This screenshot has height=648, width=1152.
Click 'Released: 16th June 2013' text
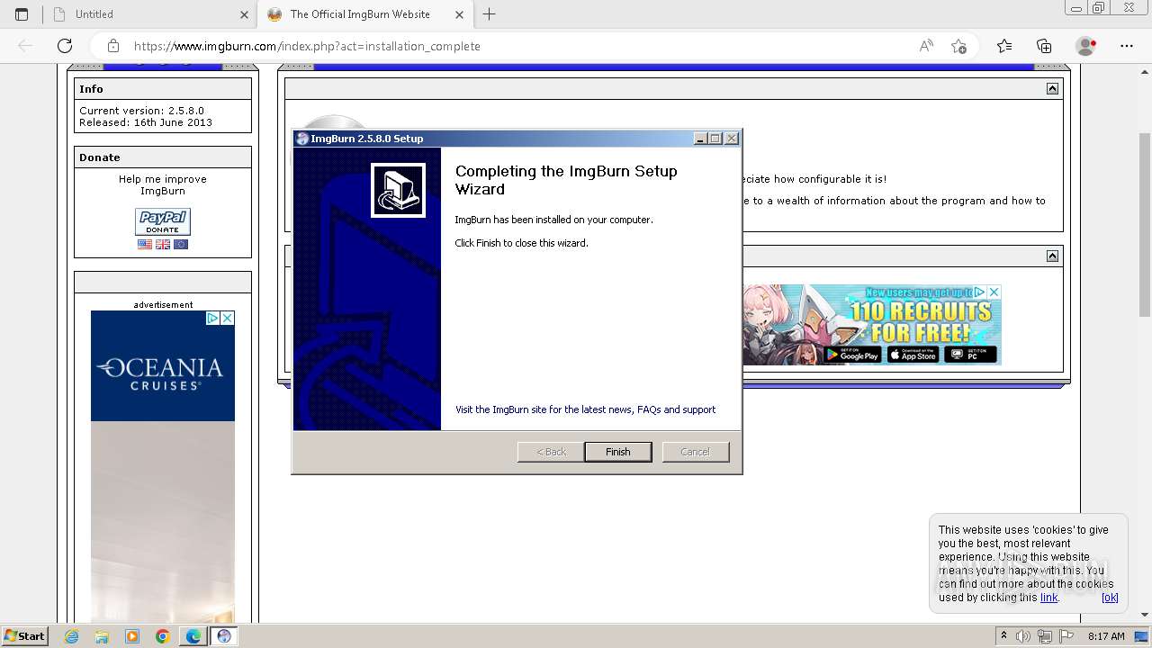(146, 122)
